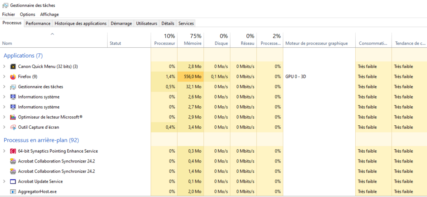The image size is (427, 197).
Task: Expand the Firefox process group
Action: click(4, 77)
